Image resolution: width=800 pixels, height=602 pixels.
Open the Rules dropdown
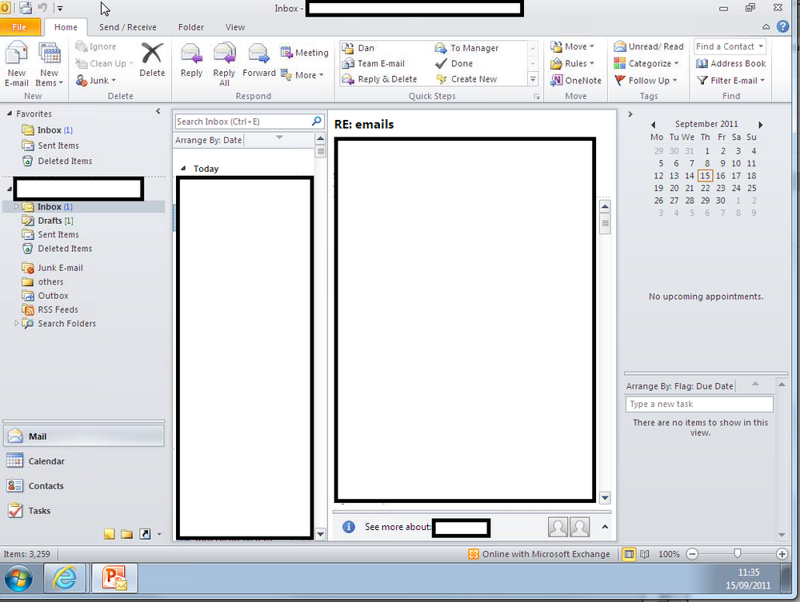tap(573, 64)
